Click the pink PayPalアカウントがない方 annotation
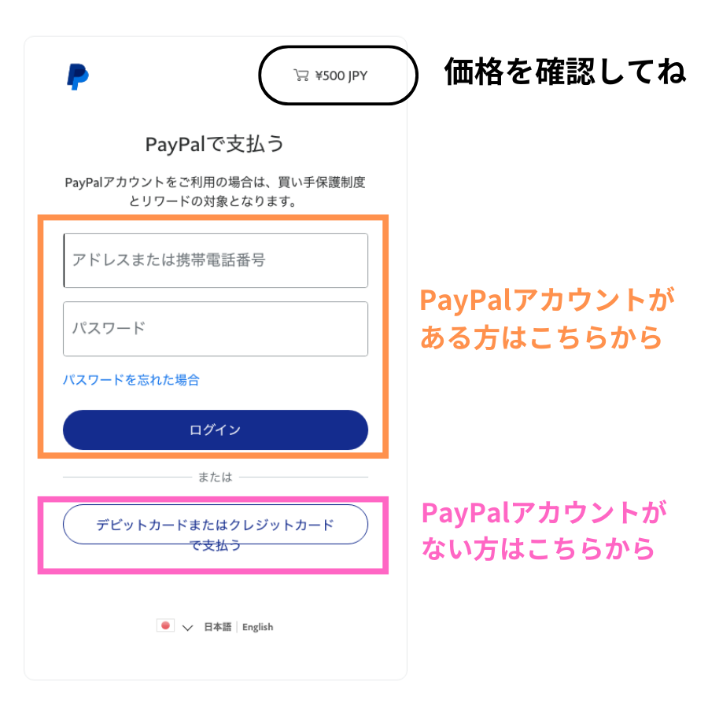This screenshot has width=708, height=708. (544, 530)
